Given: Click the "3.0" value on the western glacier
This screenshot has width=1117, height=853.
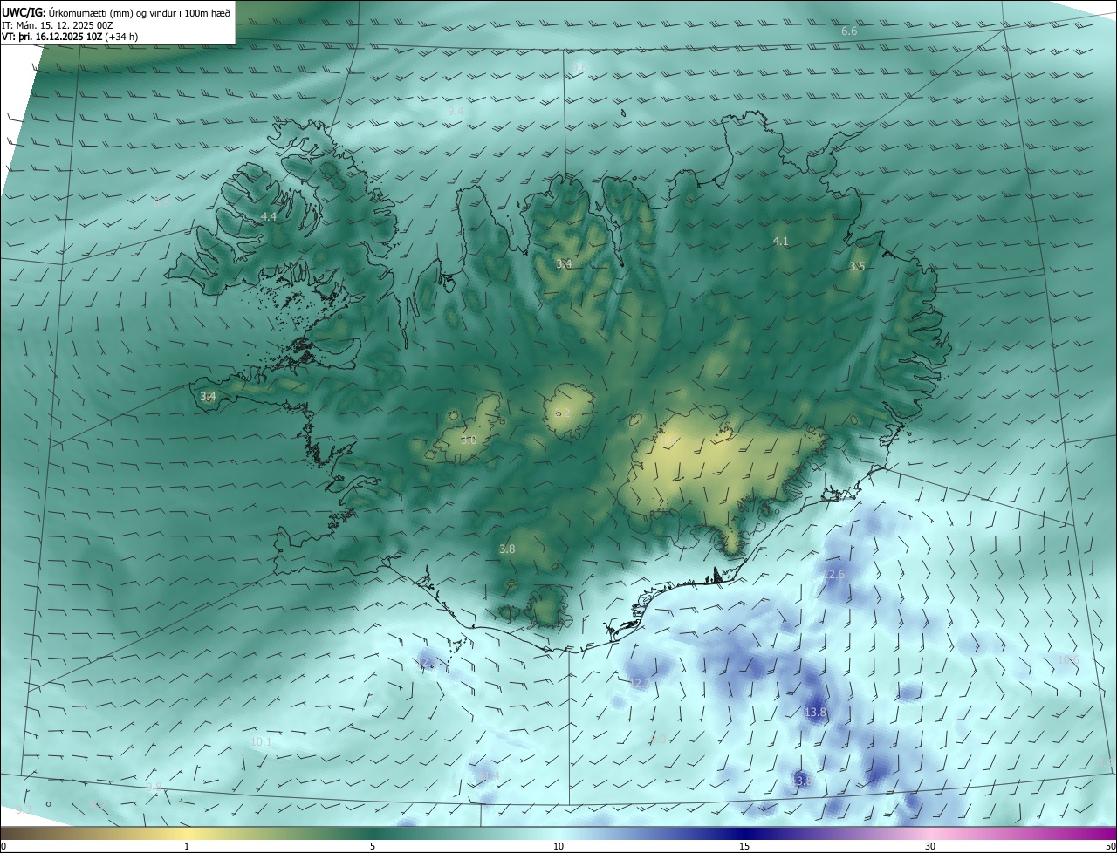Looking at the screenshot, I should (x=469, y=440).
